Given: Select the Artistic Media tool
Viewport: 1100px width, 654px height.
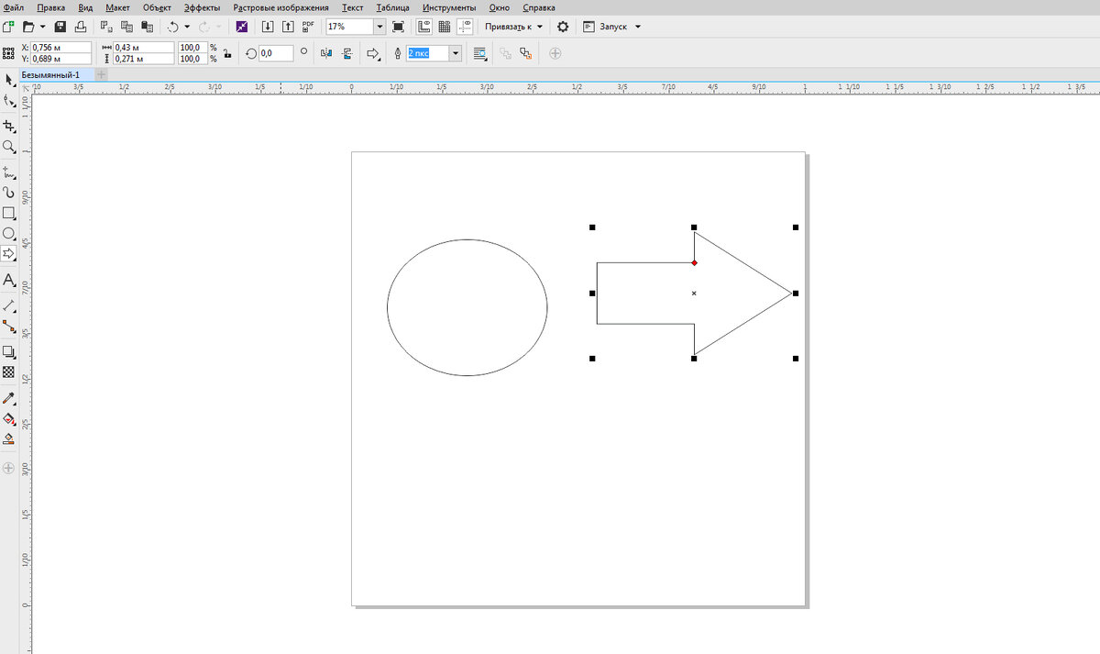Looking at the screenshot, I should click(x=9, y=193).
